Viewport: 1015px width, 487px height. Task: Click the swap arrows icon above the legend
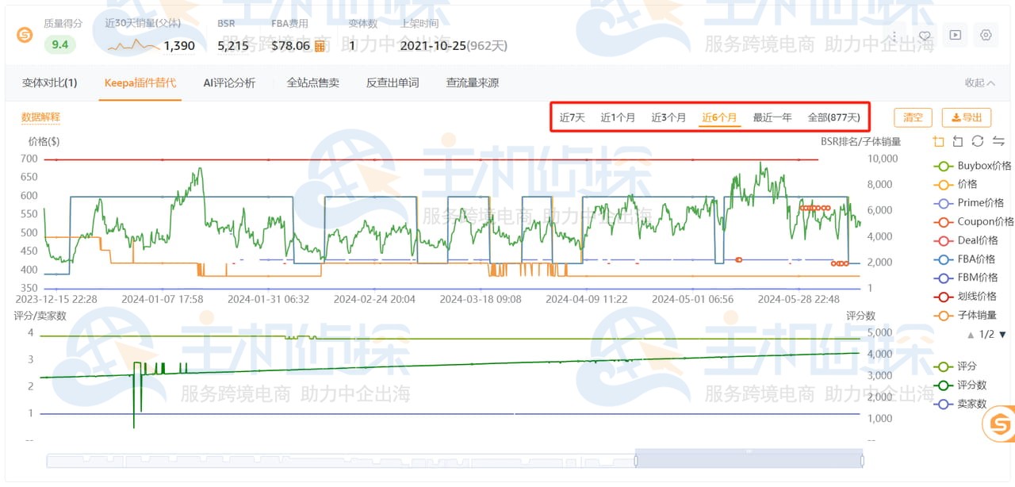point(997,141)
